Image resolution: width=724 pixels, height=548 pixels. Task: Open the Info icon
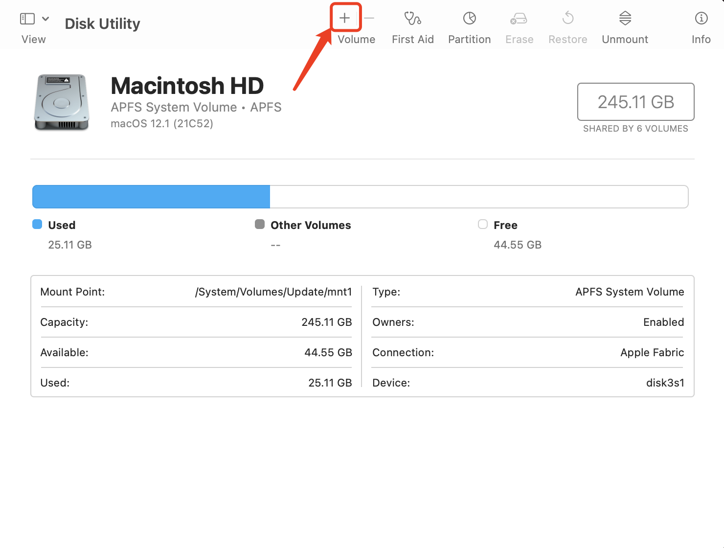click(x=701, y=19)
